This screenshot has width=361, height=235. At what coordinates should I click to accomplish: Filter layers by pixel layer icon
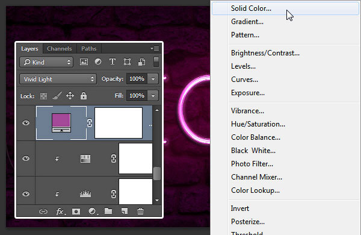click(84, 62)
